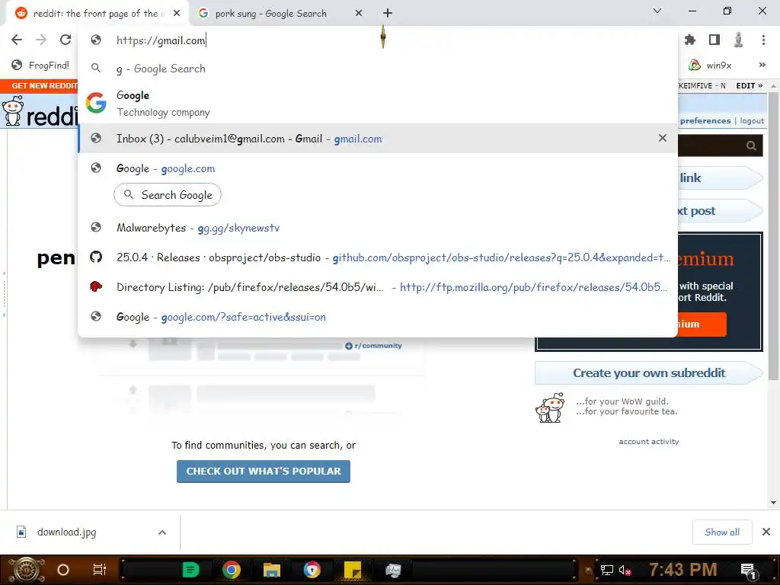Viewport: 780px width, 585px height.
Task: Close the pork sung Google Search tab
Action: 359,14
